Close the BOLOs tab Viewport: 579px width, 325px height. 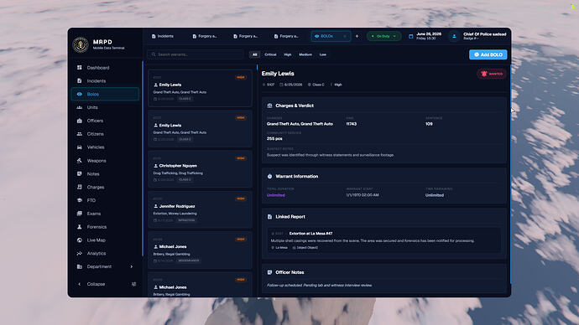[345, 36]
